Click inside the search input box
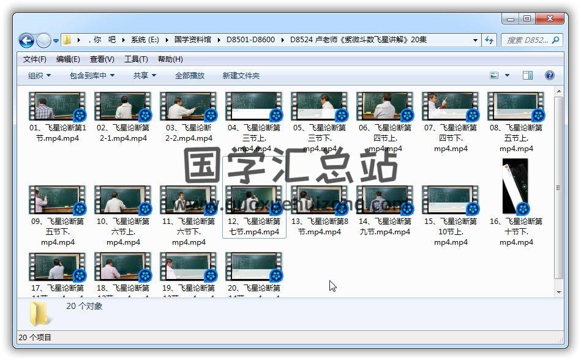Image resolution: width=581 pixels, height=361 pixels. pos(530,39)
